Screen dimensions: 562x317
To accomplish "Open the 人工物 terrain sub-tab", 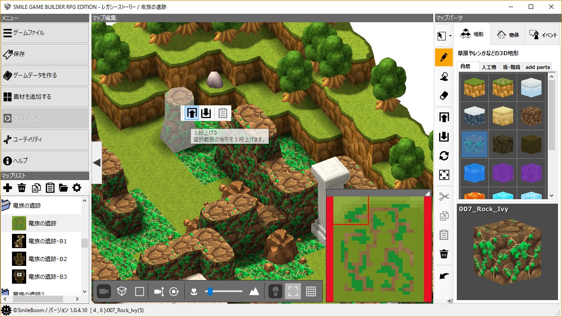I will click(x=488, y=67).
